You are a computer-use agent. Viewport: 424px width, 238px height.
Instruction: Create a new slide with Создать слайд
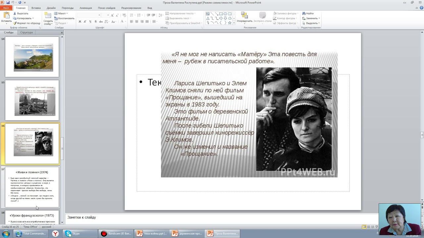tap(48, 19)
